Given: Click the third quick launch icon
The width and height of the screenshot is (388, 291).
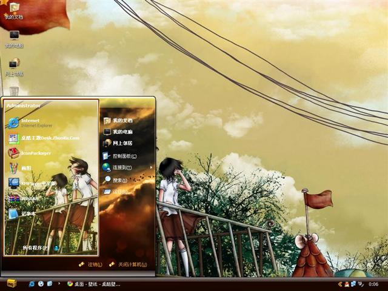Looking at the screenshot, I should [x=50, y=284].
